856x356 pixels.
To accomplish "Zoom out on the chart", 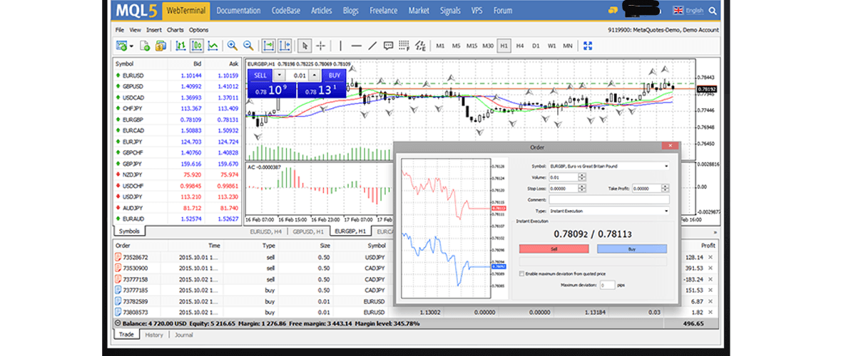I will click(248, 46).
